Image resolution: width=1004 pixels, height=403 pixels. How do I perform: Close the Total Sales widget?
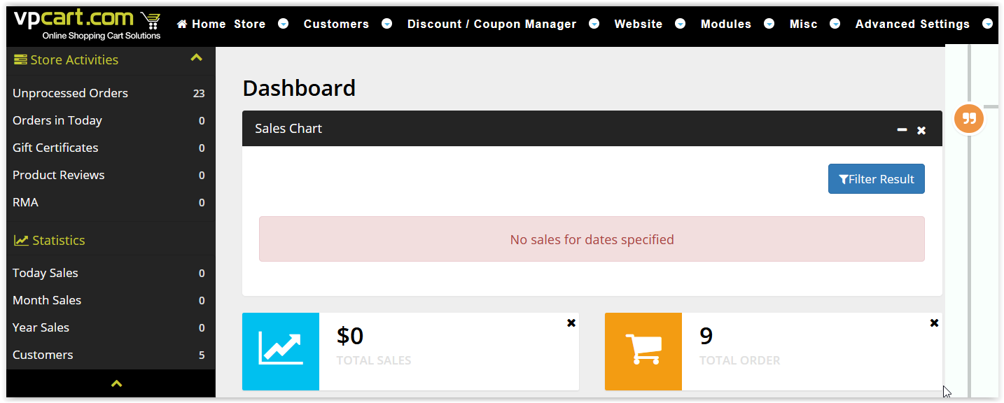pyautogui.click(x=571, y=323)
